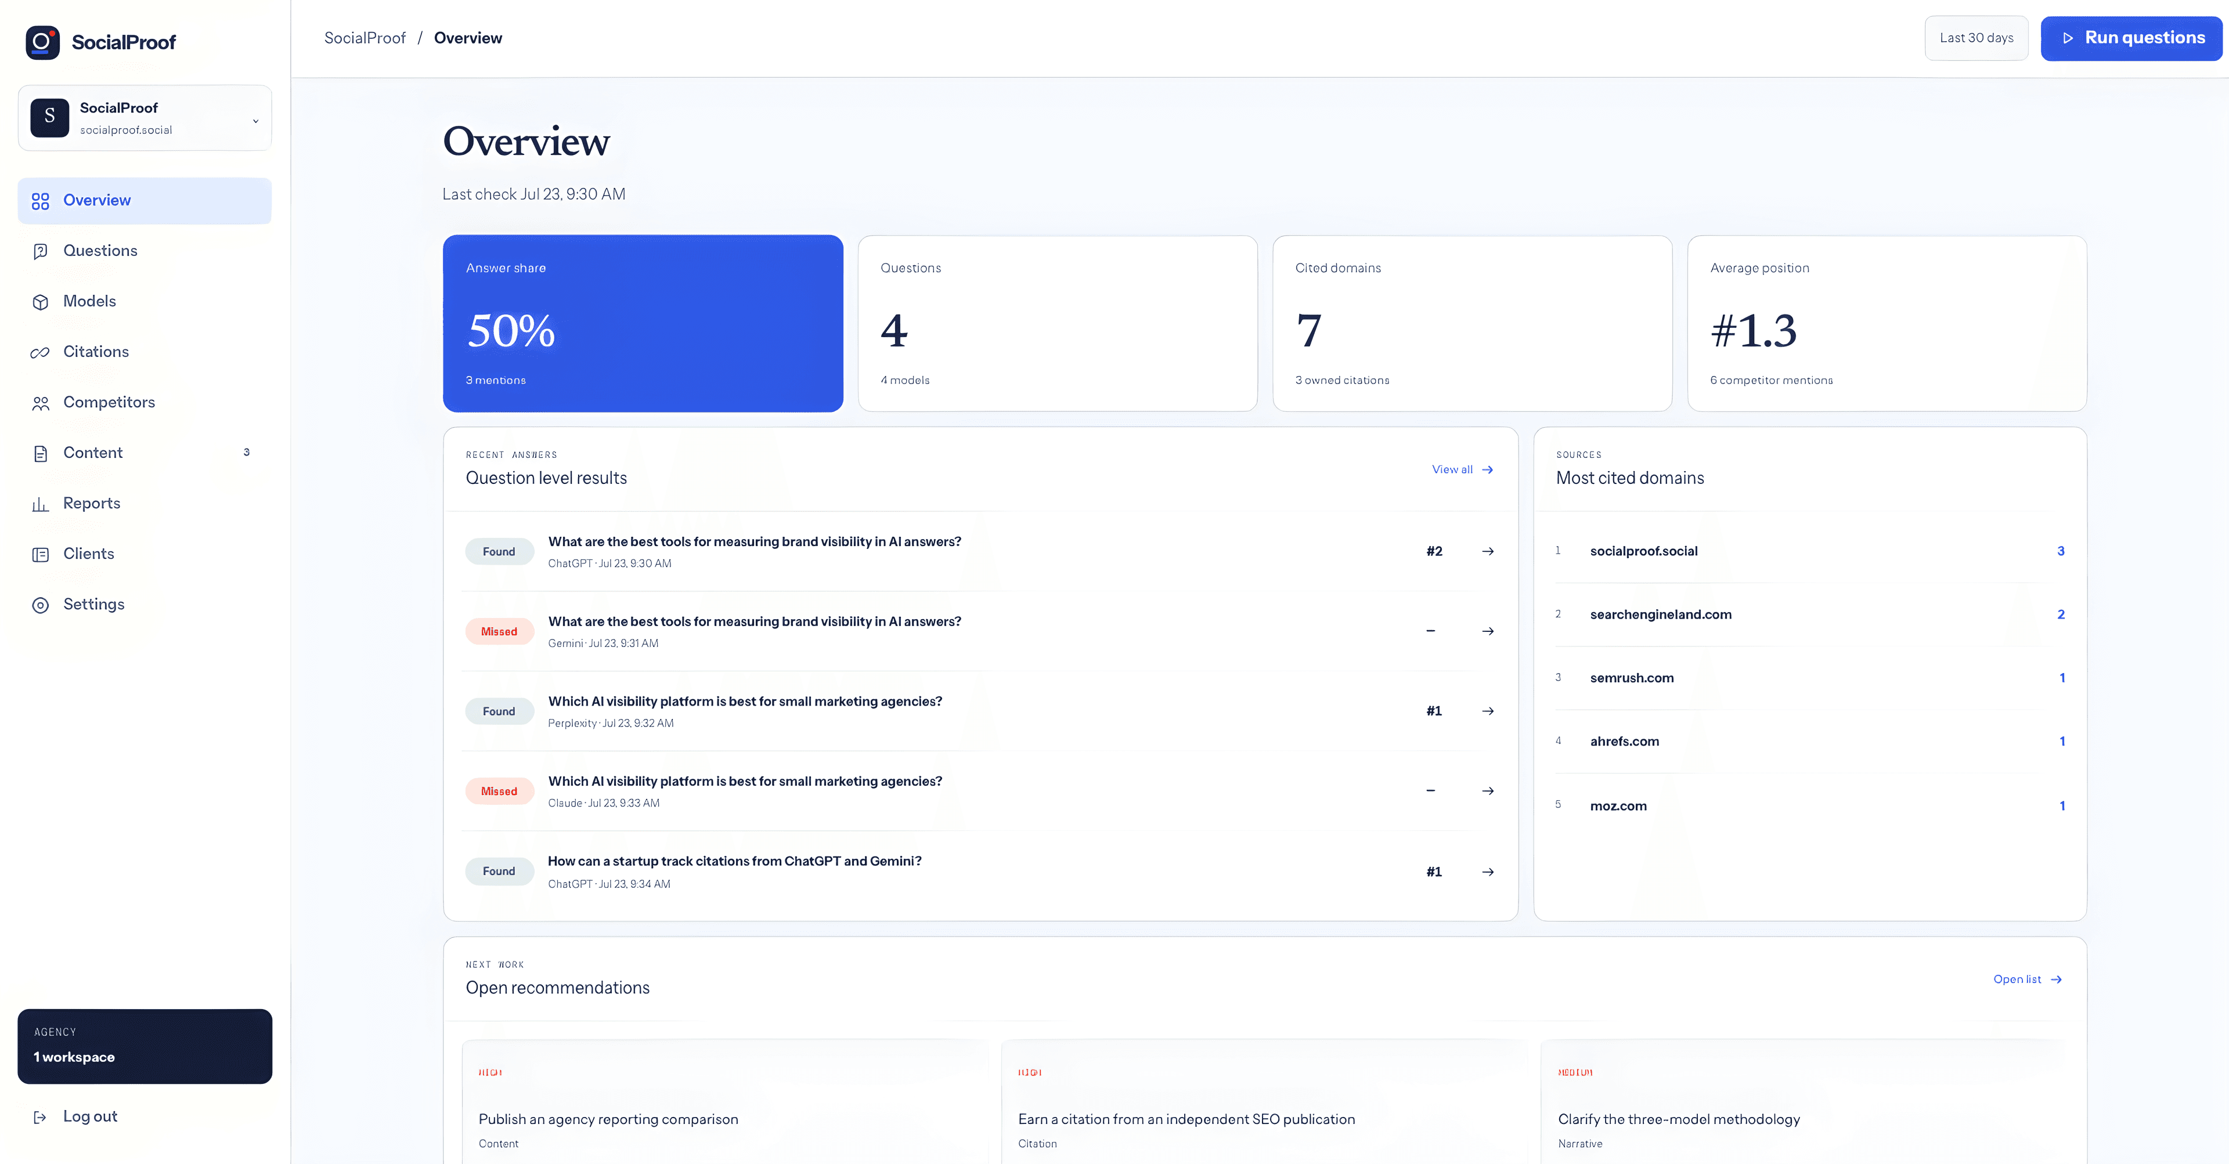This screenshot has height=1164, width=2229.
Task: Click Last check Jul 23, 9:30 AM text
Action: [x=534, y=194]
